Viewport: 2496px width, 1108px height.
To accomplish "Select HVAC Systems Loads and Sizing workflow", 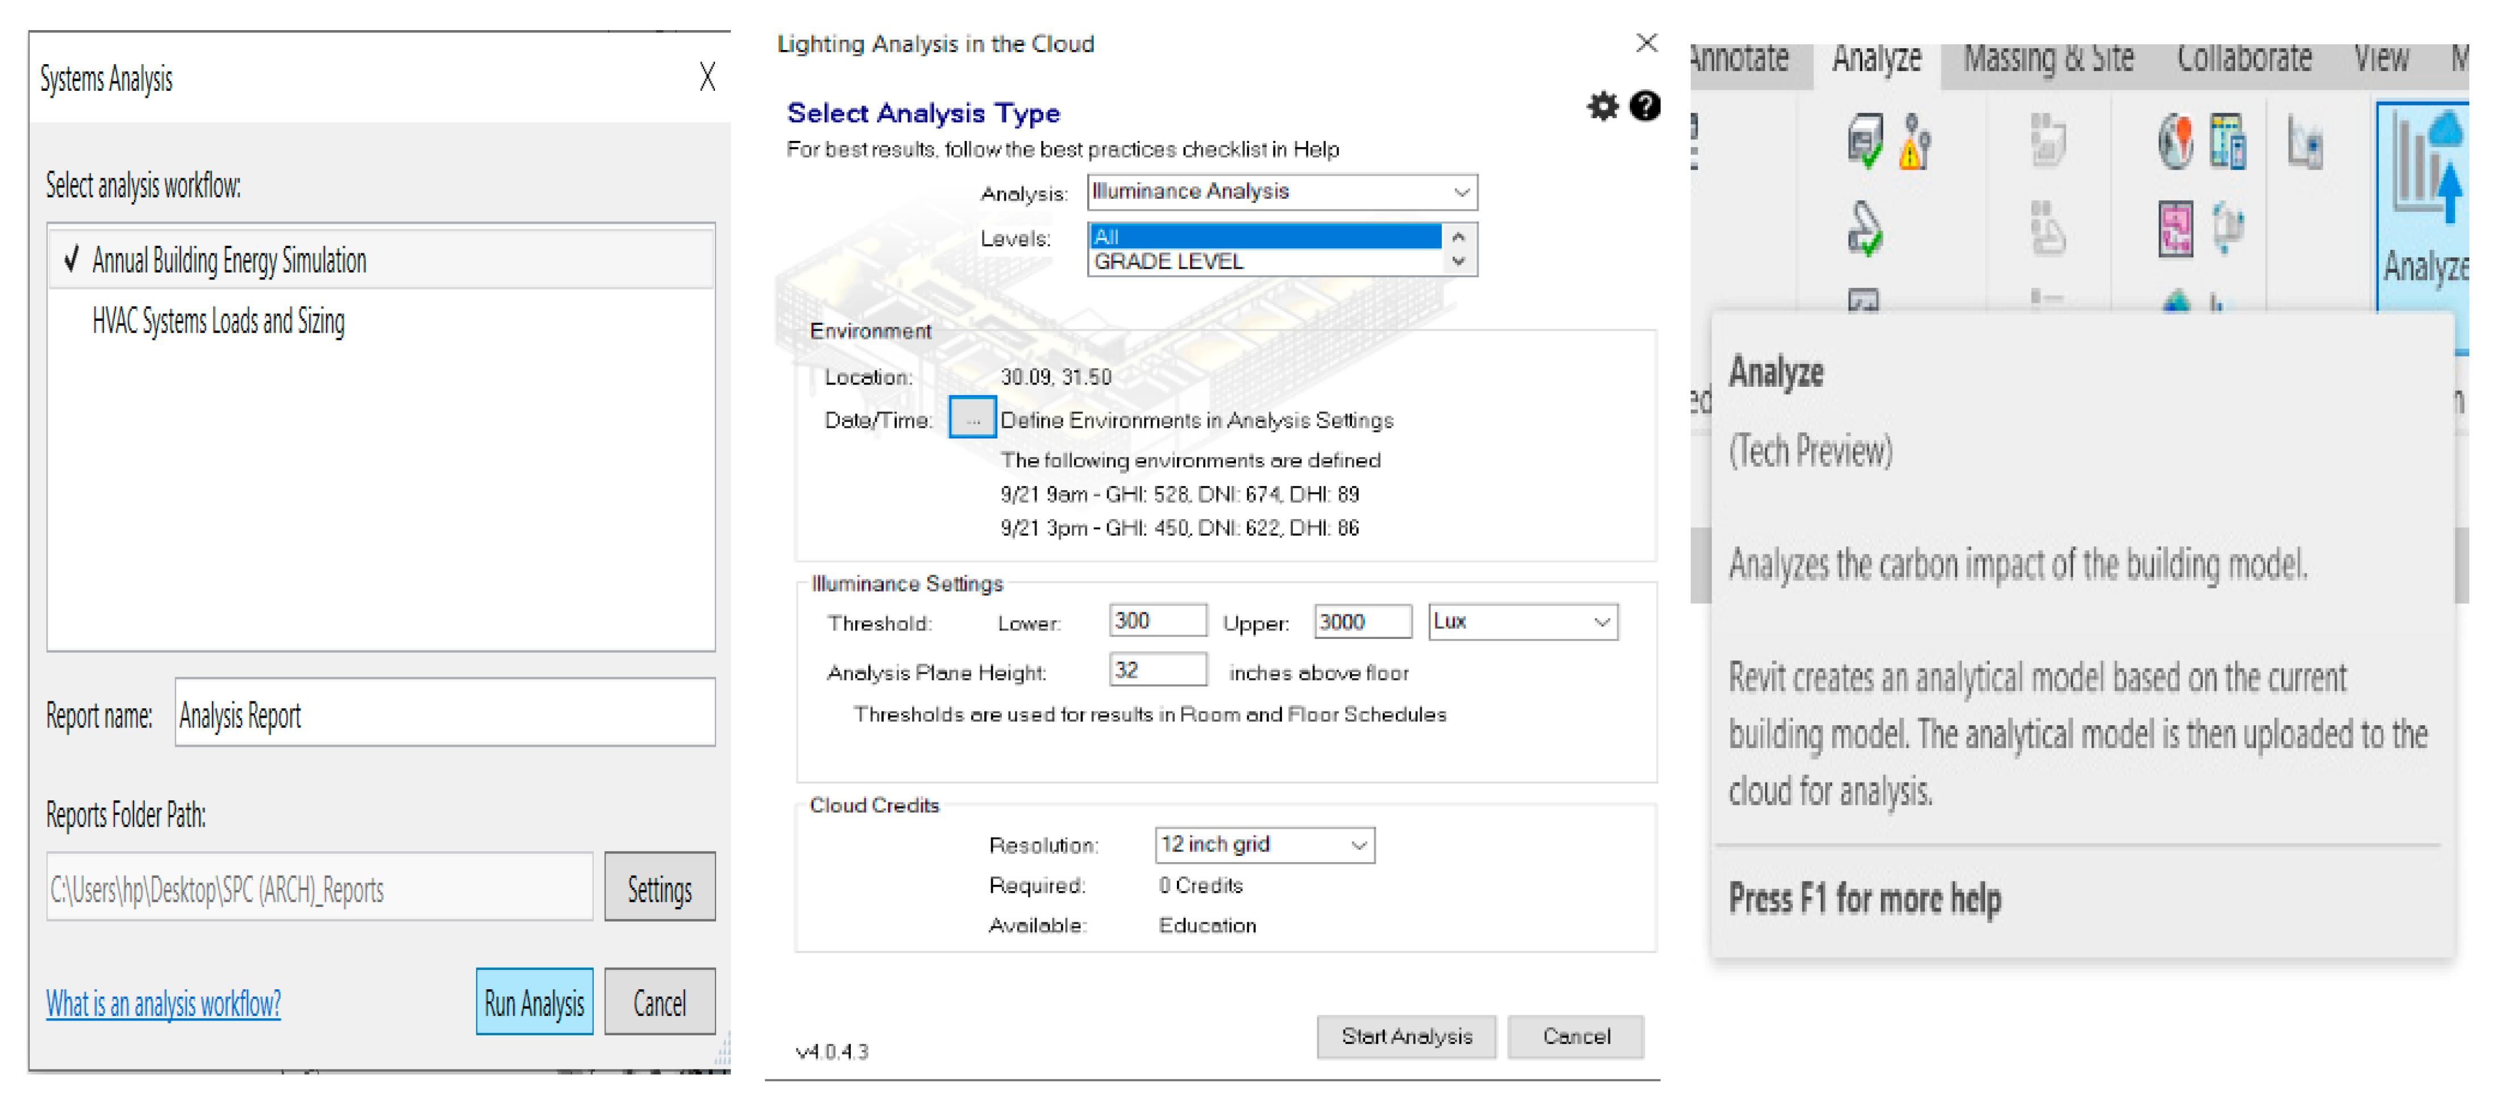I will pos(218,320).
